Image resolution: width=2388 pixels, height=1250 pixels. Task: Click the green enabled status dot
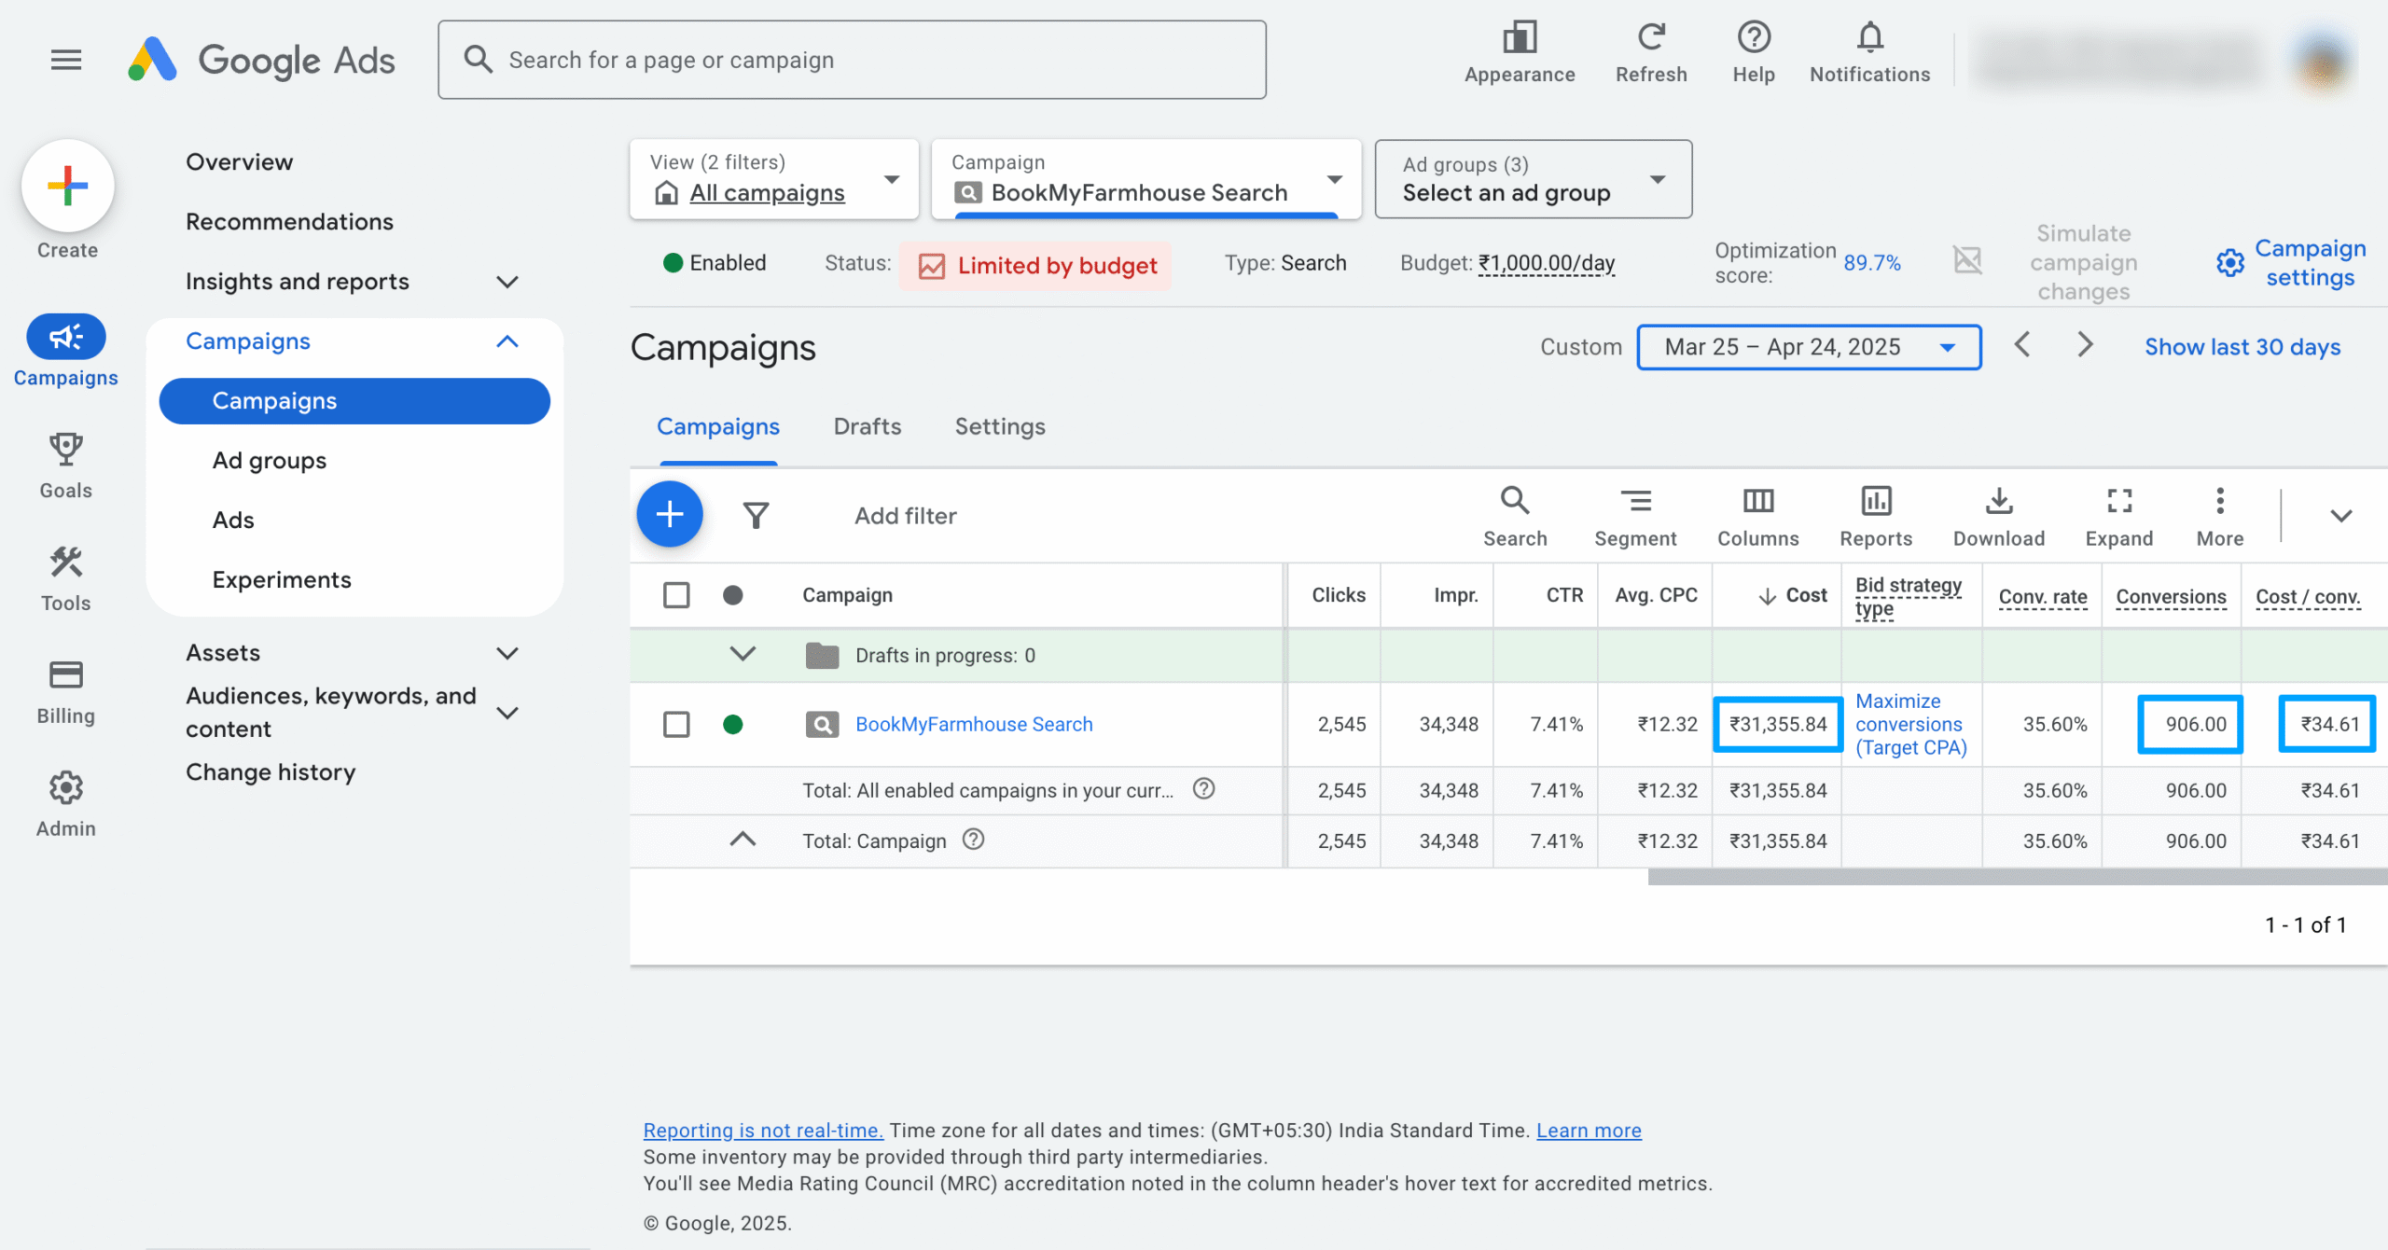pyautogui.click(x=732, y=724)
